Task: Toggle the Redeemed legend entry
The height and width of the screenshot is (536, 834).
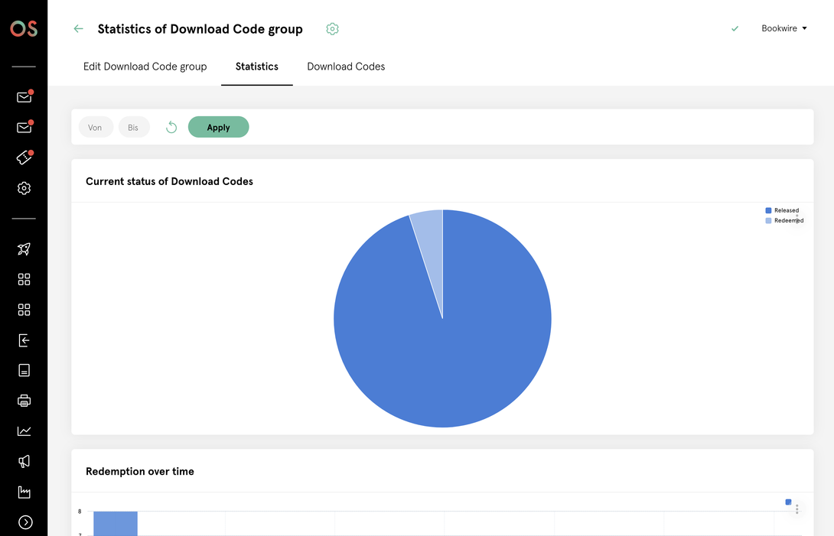Action: tap(784, 220)
